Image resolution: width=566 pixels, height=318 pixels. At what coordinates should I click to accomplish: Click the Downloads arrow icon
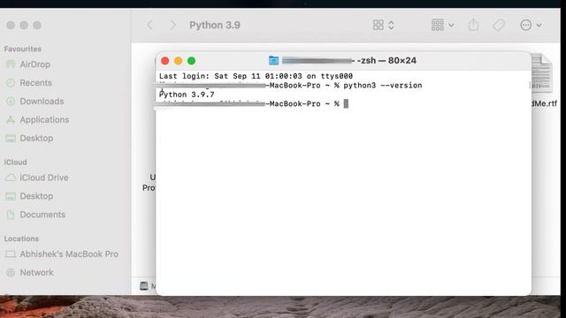coord(11,102)
